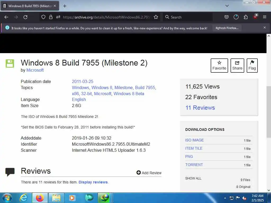The height and width of the screenshot is (203, 271).
Task: Click SHOW ALL download files
Action: [x=193, y=178]
